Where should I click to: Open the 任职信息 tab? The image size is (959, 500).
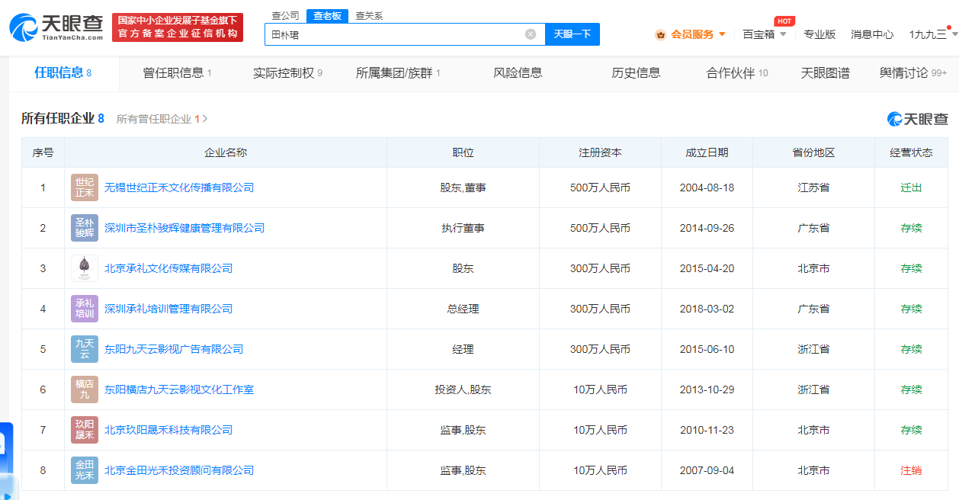click(x=63, y=73)
